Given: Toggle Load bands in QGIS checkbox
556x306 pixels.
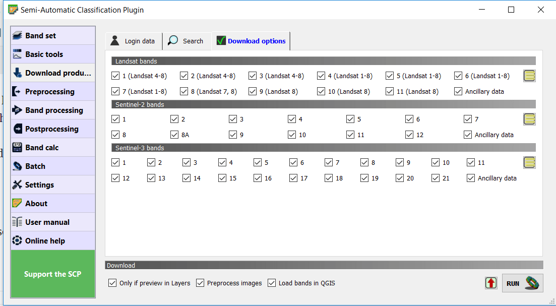Looking at the screenshot, I should tap(272, 283).
